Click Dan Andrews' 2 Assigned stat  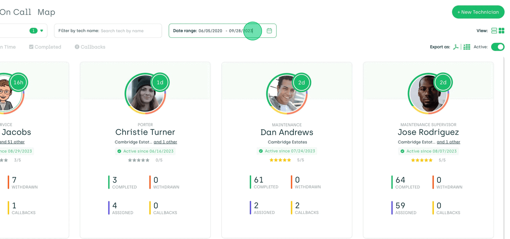262,208
